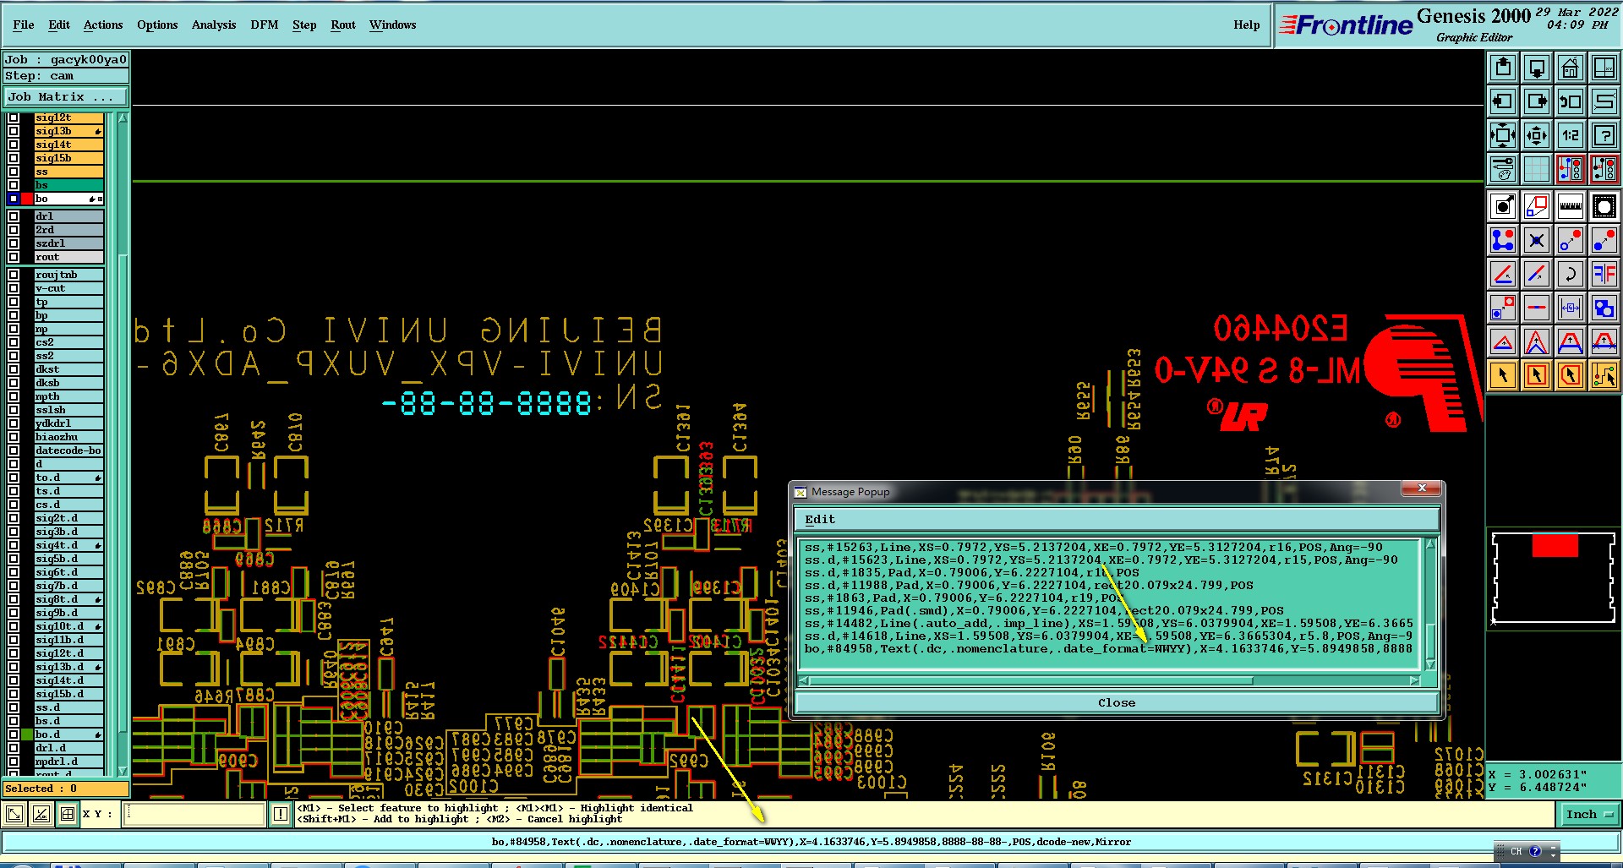Toggle display checkbox for layer drl

tap(14, 216)
